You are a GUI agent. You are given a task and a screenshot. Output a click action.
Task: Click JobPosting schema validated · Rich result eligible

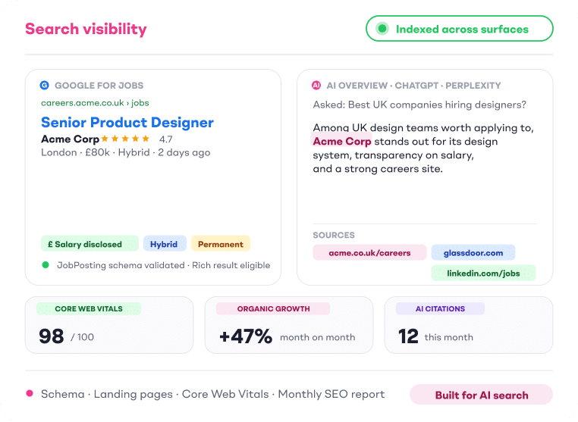[x=163, y=265]
